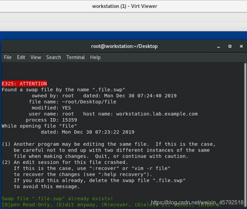
Task: Click the line 'to avoid this message.'
Action: 47,186
